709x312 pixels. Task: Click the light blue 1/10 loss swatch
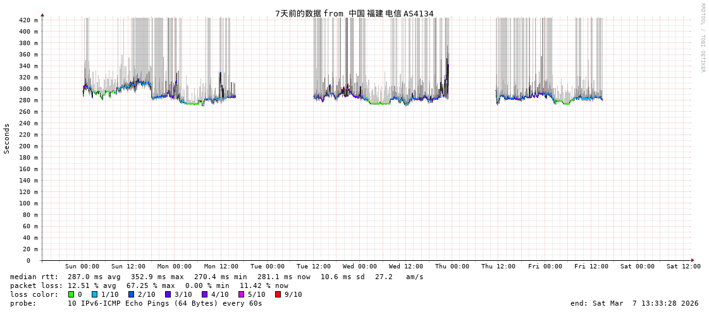(x=94, y=294)
